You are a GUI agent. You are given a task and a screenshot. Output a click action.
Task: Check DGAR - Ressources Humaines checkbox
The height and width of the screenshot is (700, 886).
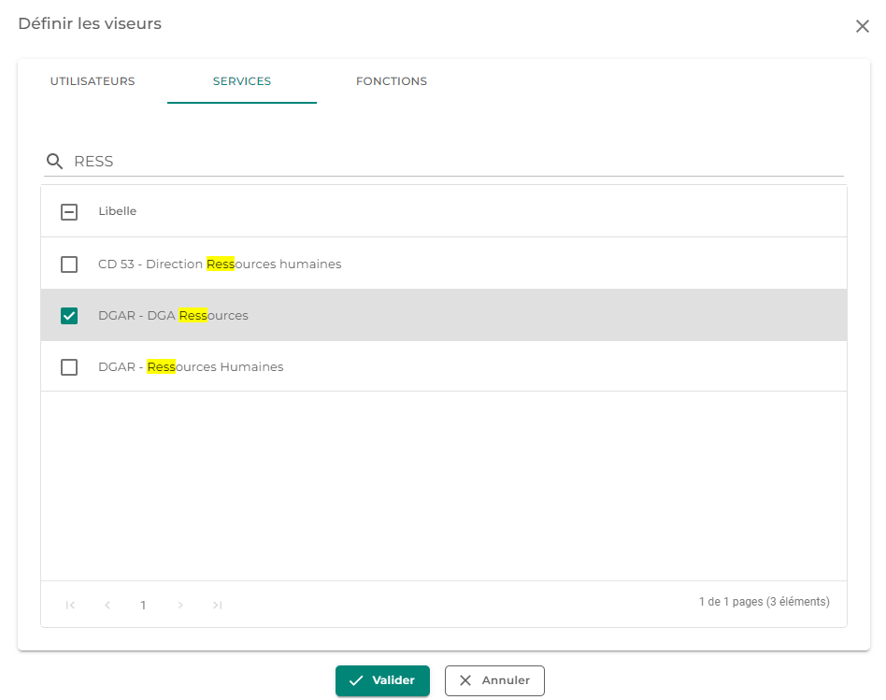point(69,367)
